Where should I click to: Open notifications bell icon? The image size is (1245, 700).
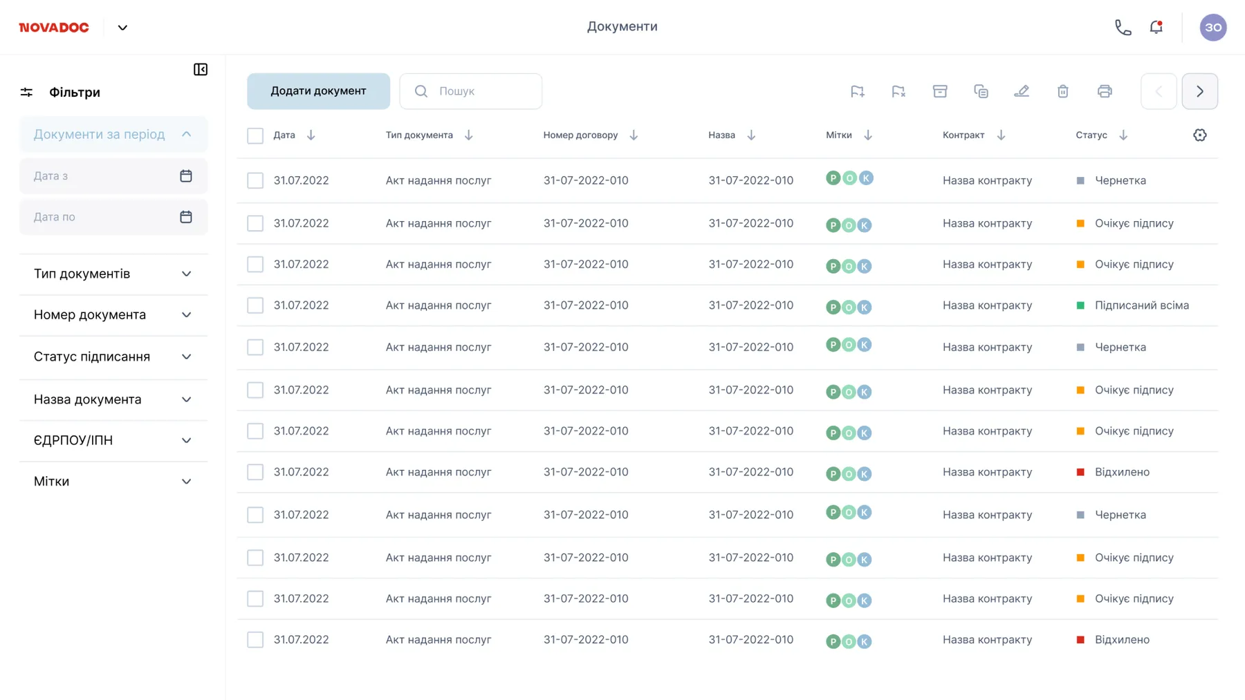click(x=1156, y=27)
